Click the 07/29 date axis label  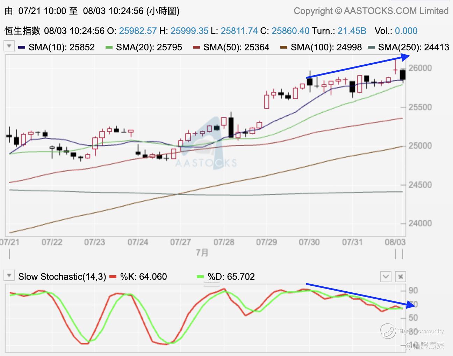tap(267, 242)
